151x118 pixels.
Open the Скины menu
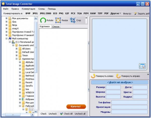tap(42, 9)
